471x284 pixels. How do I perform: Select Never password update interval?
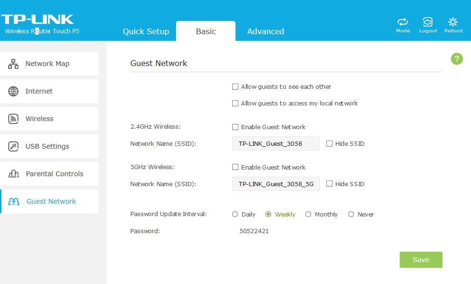point(351,214)
